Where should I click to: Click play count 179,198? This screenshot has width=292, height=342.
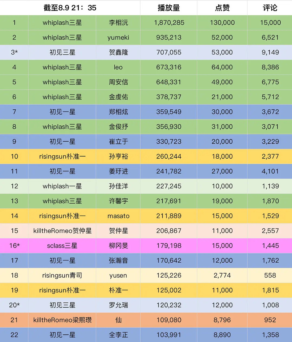pos(169,246)
